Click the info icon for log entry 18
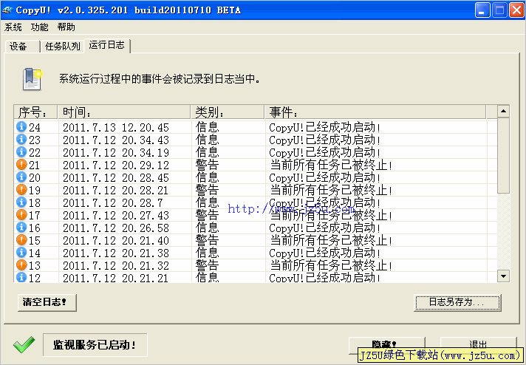 (x=21, y=202)
